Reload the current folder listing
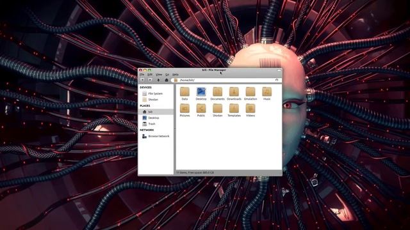Screen dimensions: 410x230 [277, 80]
